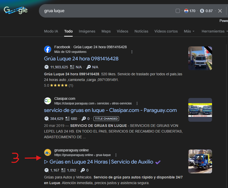This screenshot has height=188, width=228.
Task: Click the Google logo
Action: point(15,10)
